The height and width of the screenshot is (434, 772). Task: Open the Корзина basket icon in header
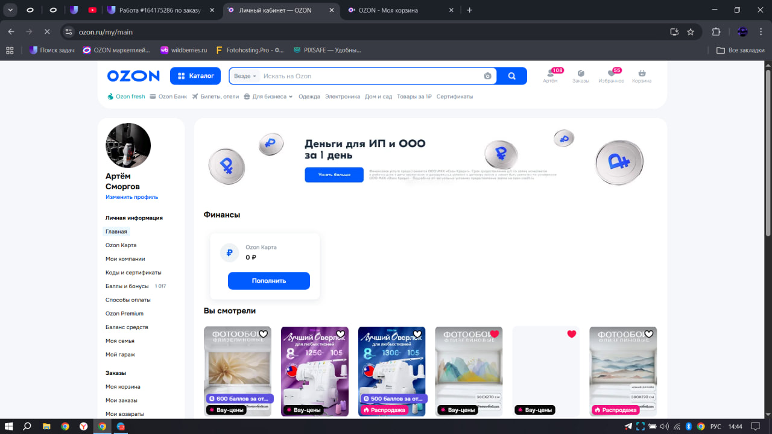642,76
